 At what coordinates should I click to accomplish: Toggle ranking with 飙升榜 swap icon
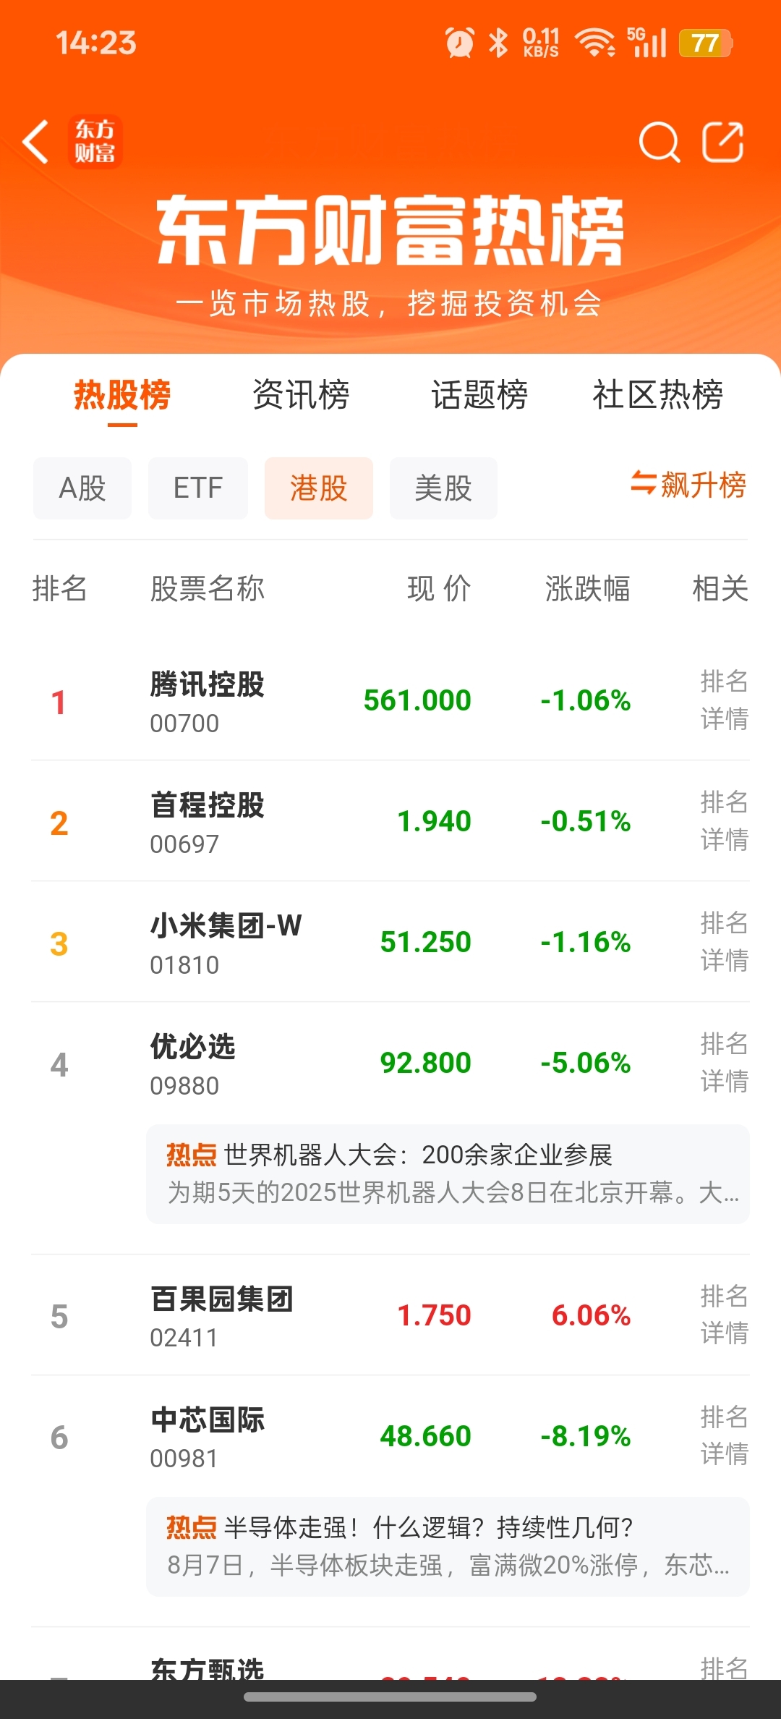click(x=688, y=485)
